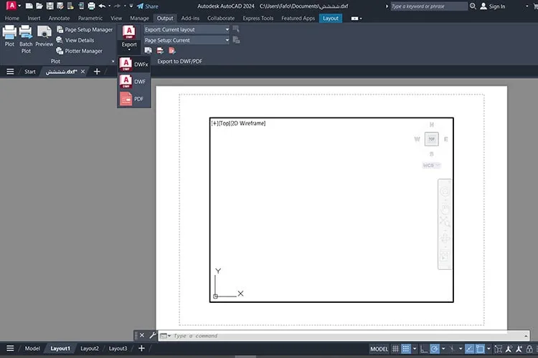Switch to the Layout2 tab

[90, 349]
